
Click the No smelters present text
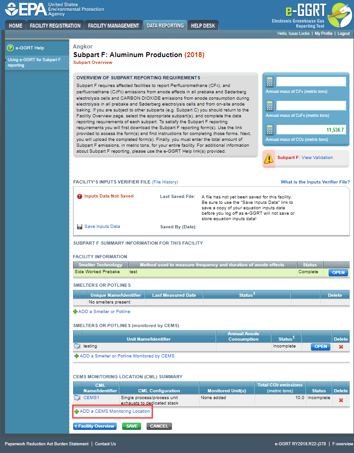(109, 302)
